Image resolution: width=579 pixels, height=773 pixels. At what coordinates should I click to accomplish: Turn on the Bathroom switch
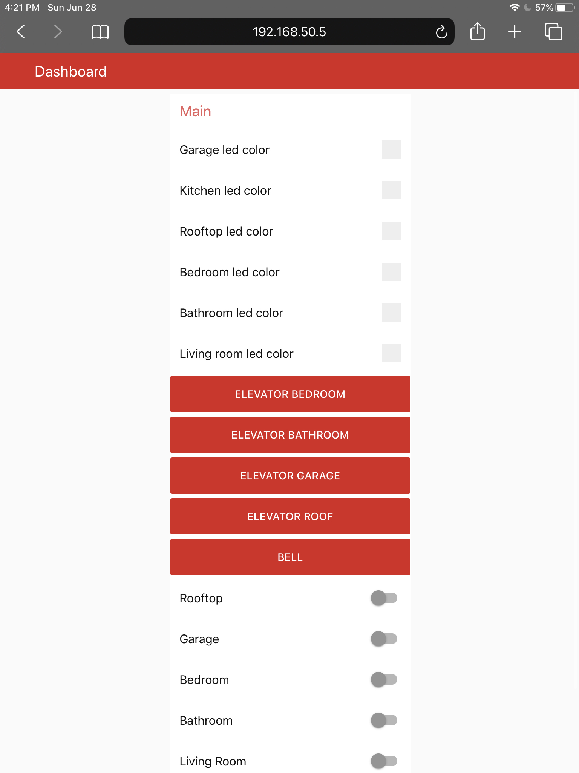[x=384, y=720]
